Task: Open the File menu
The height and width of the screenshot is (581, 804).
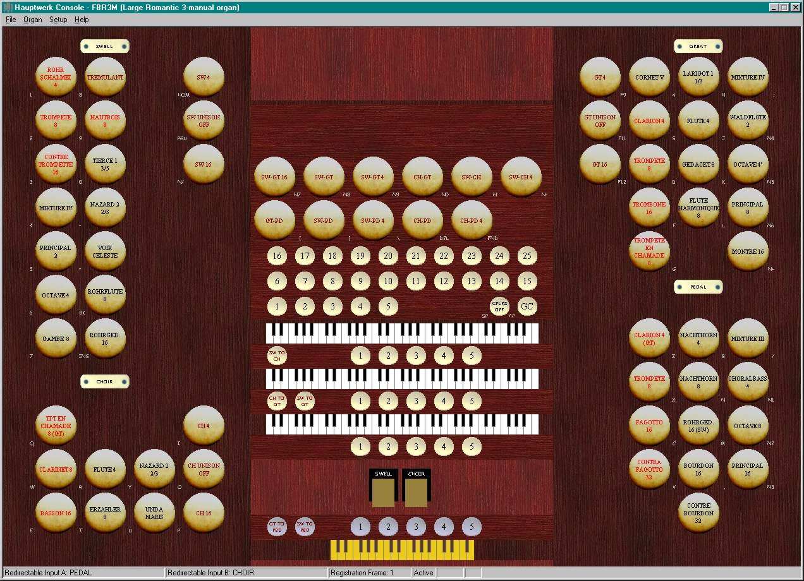Action: [11, 20]
